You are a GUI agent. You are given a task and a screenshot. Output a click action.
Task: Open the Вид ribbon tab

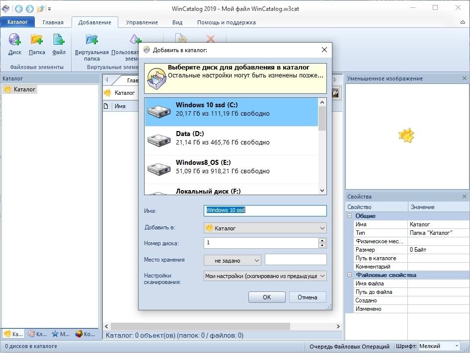(177, 22)
